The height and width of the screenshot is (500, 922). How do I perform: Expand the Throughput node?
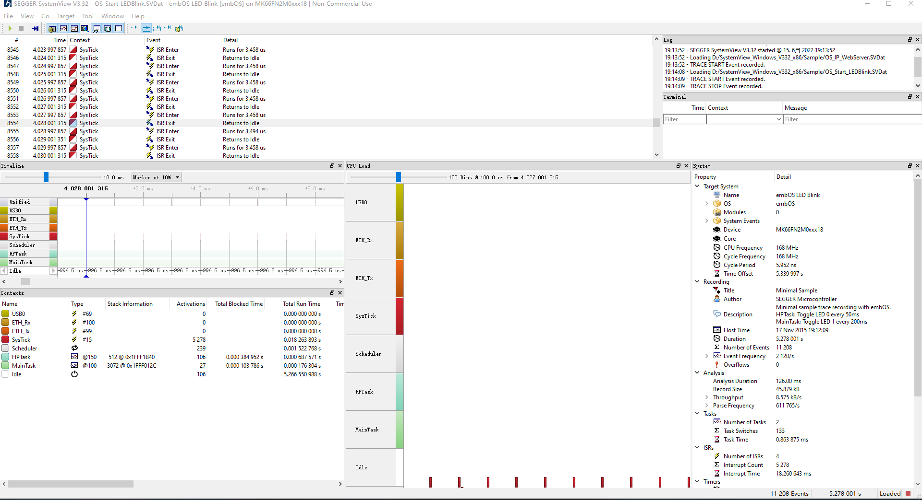click(706, 397)
